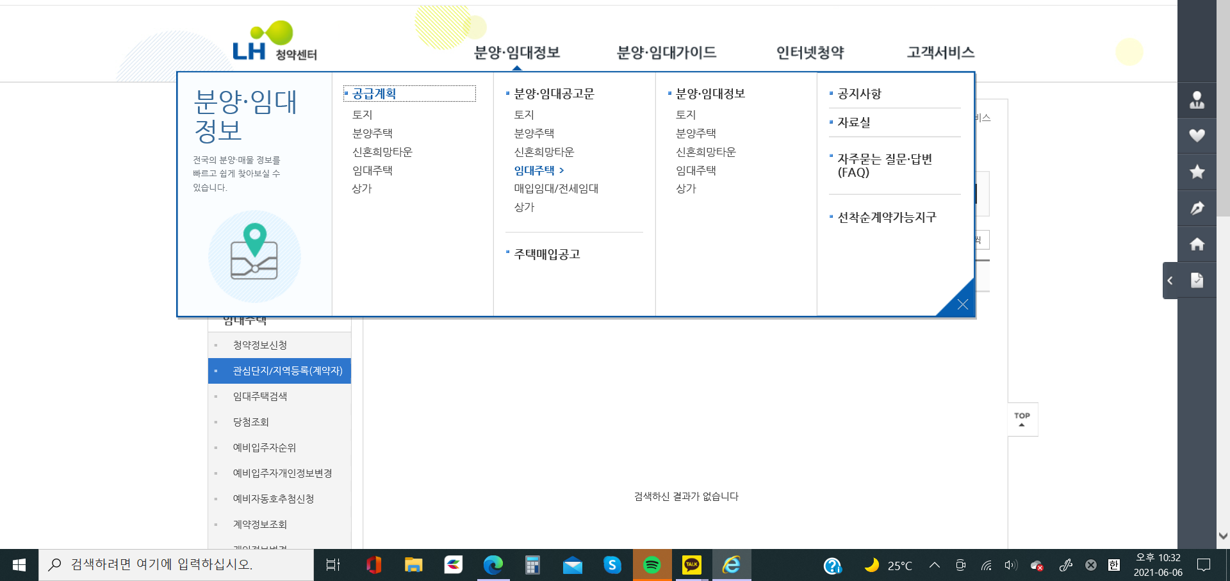
Task: Click 임대주택 under 분양·임대정보 column
Action: tap(696, 170)
